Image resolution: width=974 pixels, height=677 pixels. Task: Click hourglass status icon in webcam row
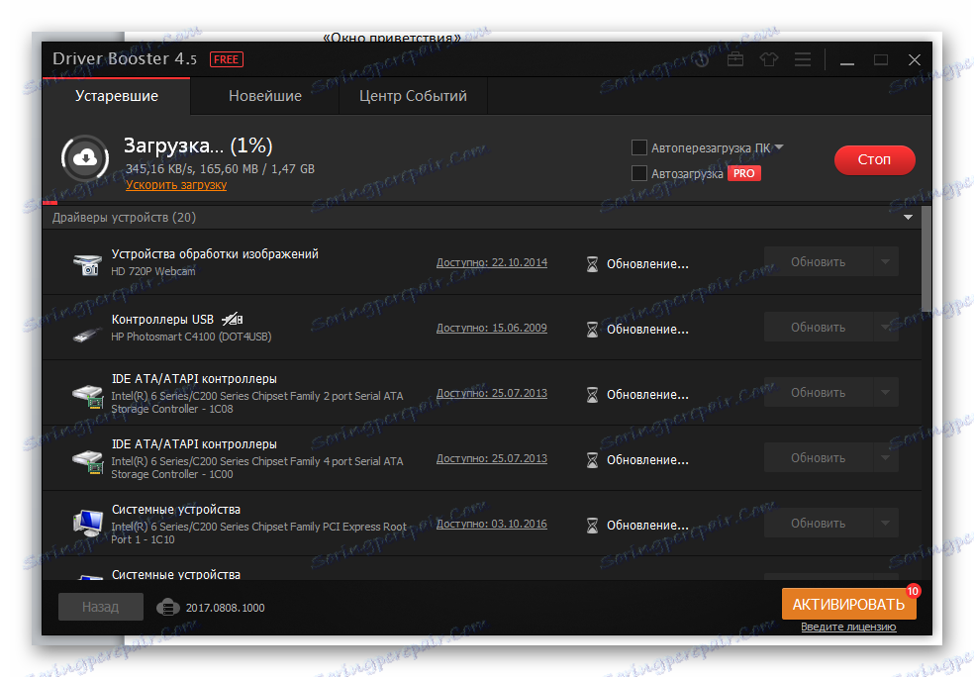point(592,264)
